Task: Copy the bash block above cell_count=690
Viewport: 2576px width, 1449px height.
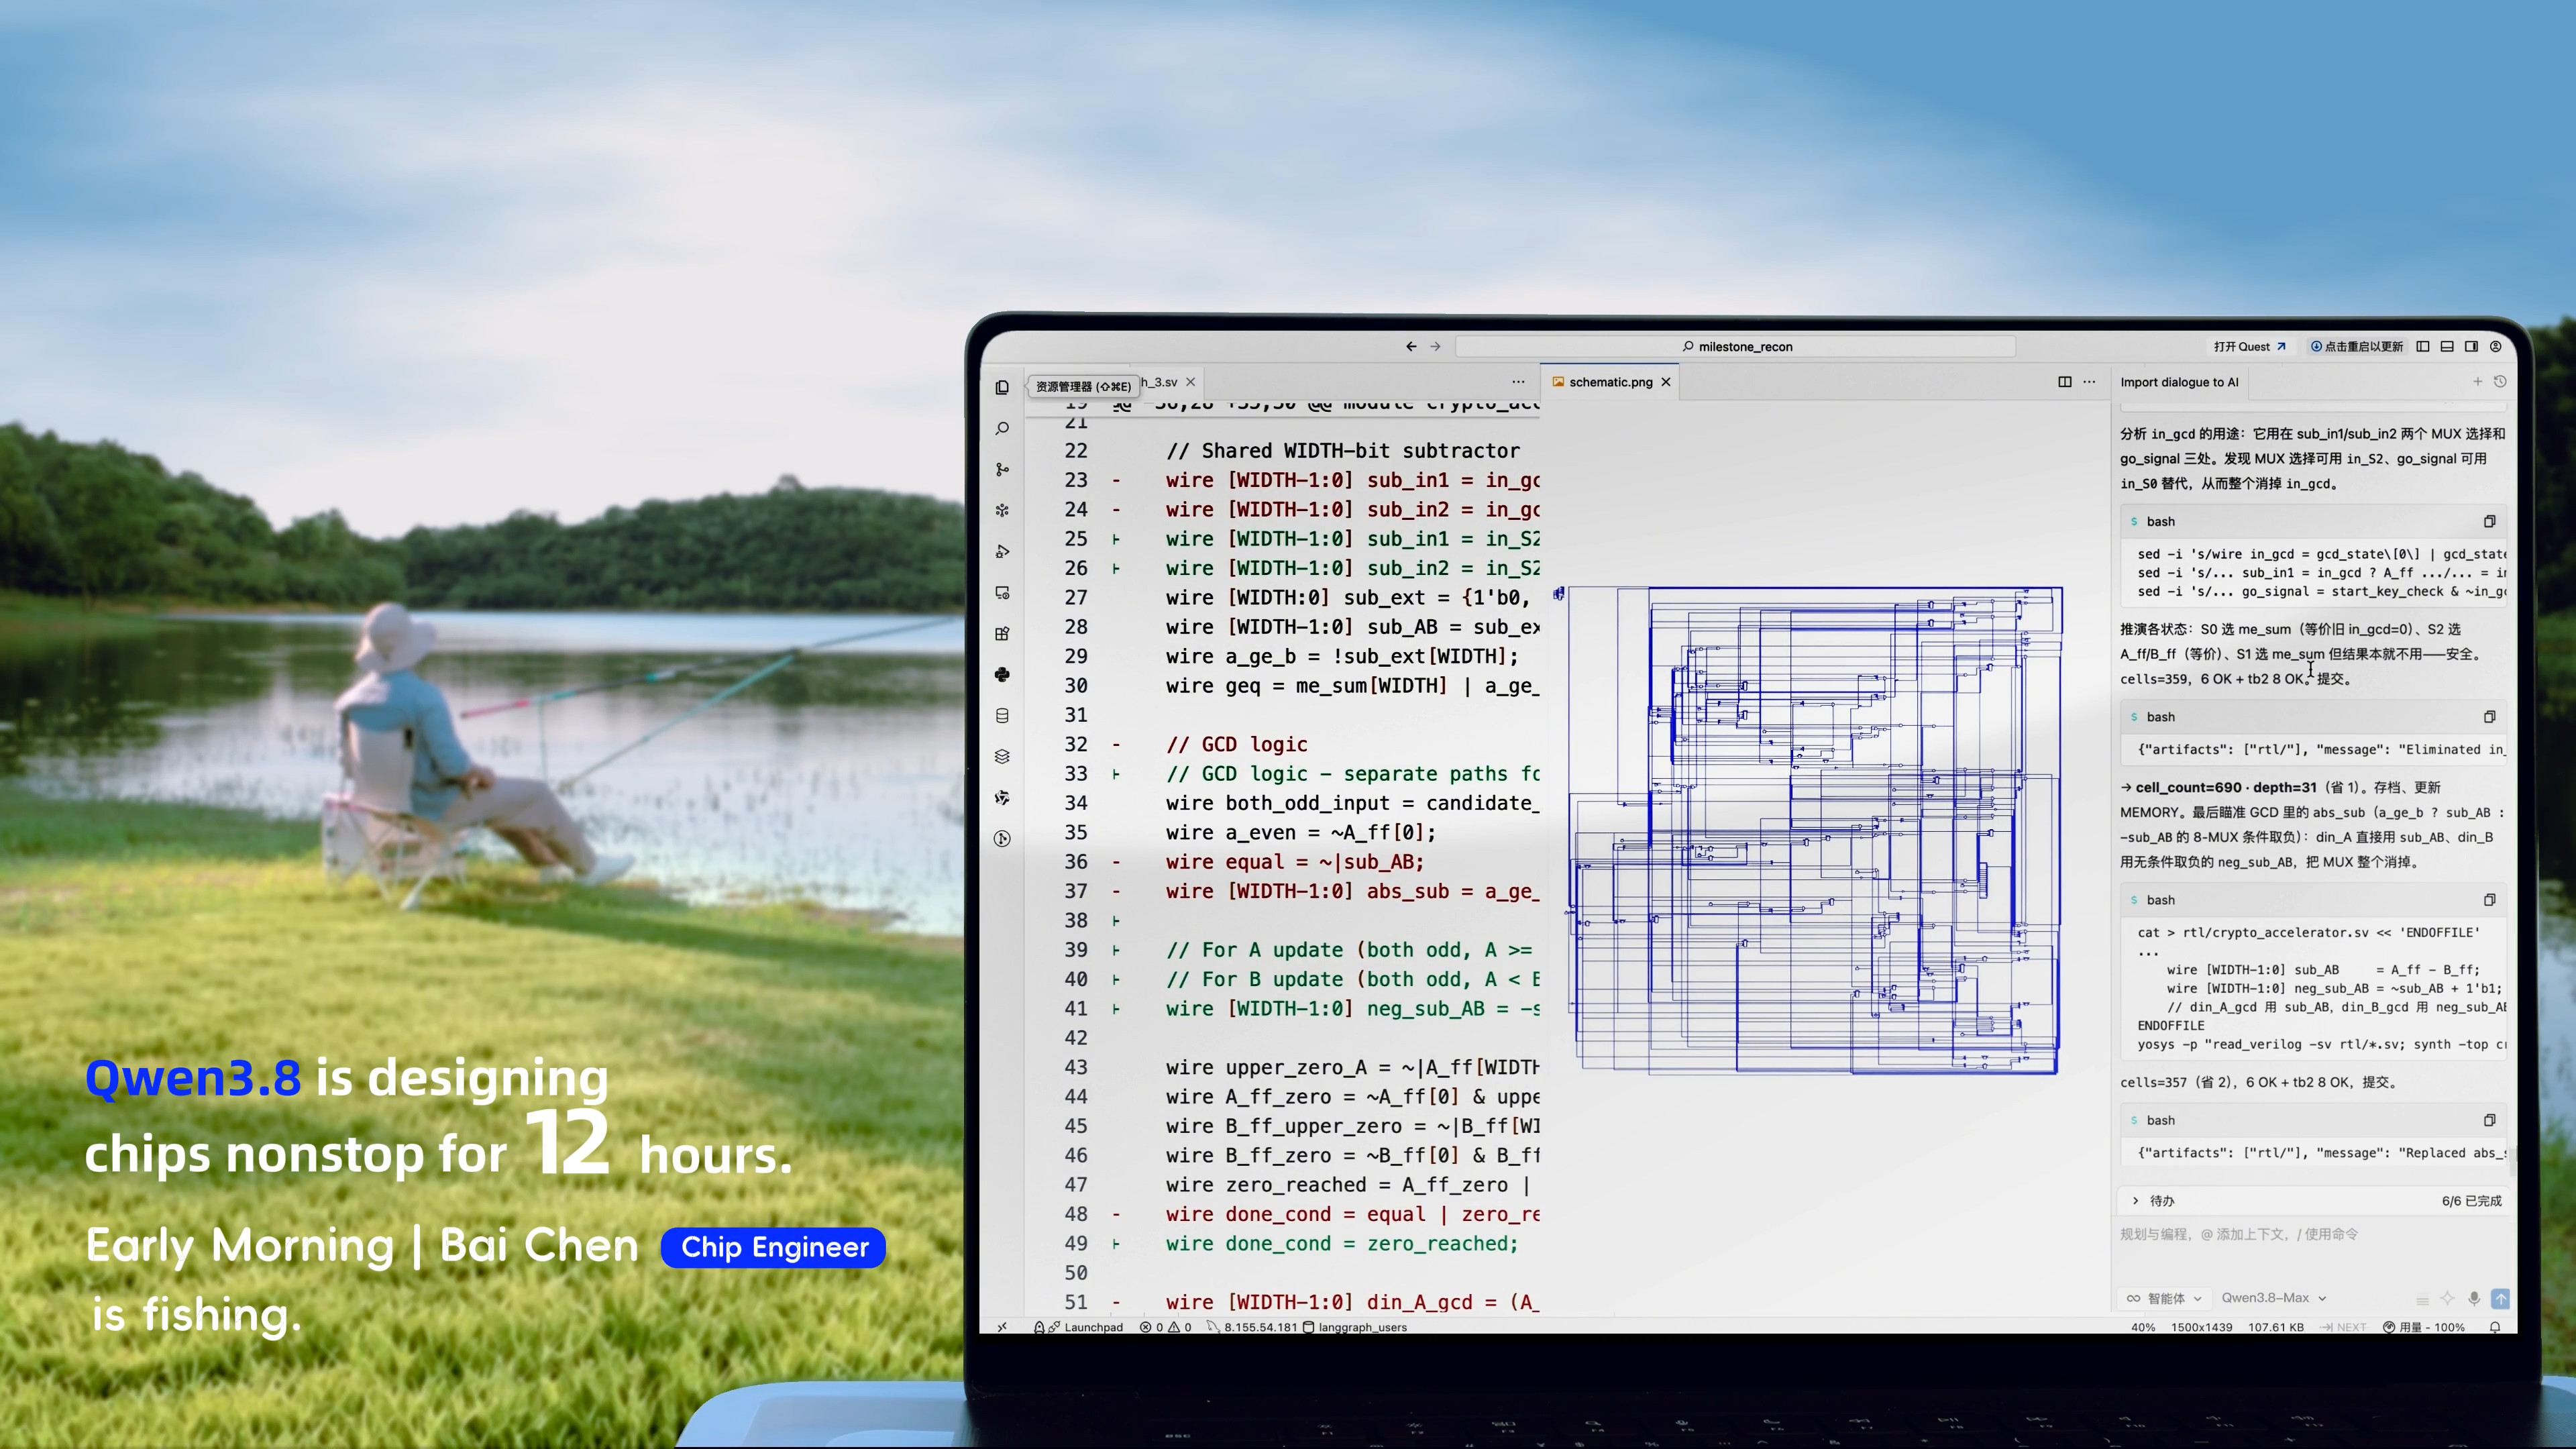Action: point(2489,716)
